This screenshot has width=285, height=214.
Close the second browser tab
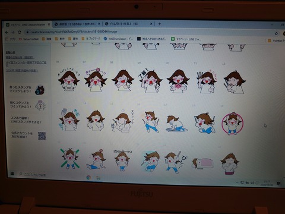(99, 24)
